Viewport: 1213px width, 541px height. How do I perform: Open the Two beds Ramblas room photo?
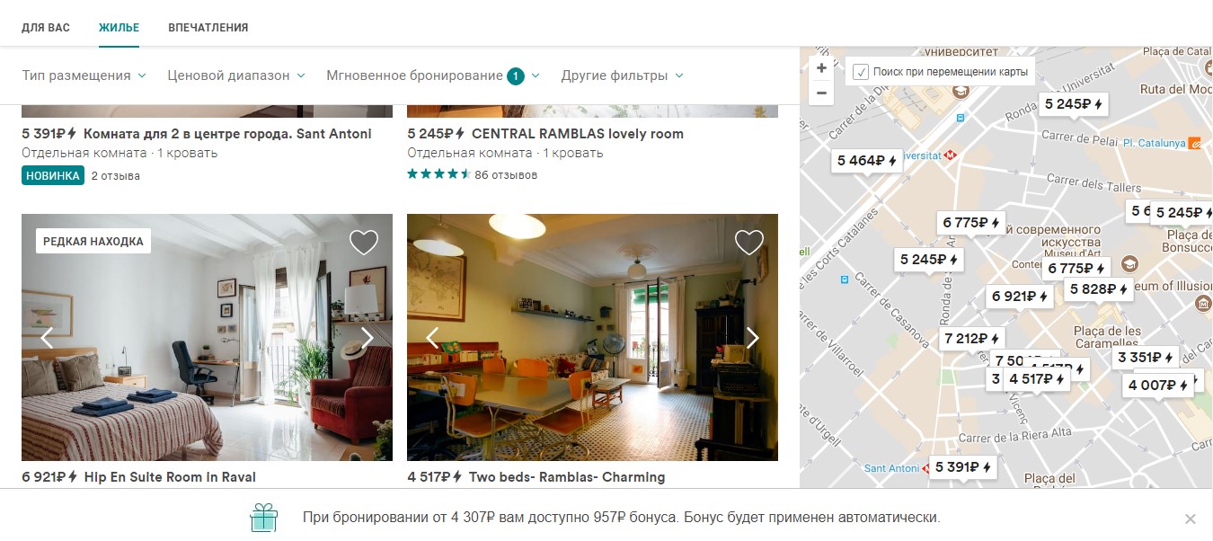592,338
